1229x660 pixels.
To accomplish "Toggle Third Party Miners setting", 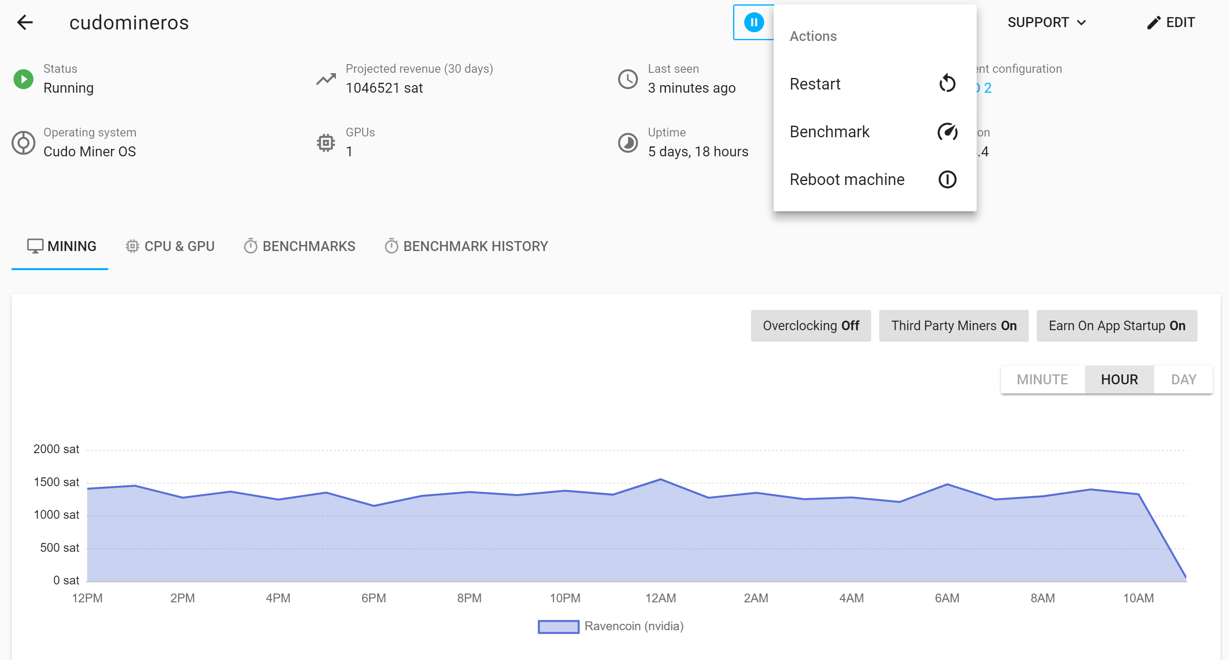I will click(x=953, y=326).
